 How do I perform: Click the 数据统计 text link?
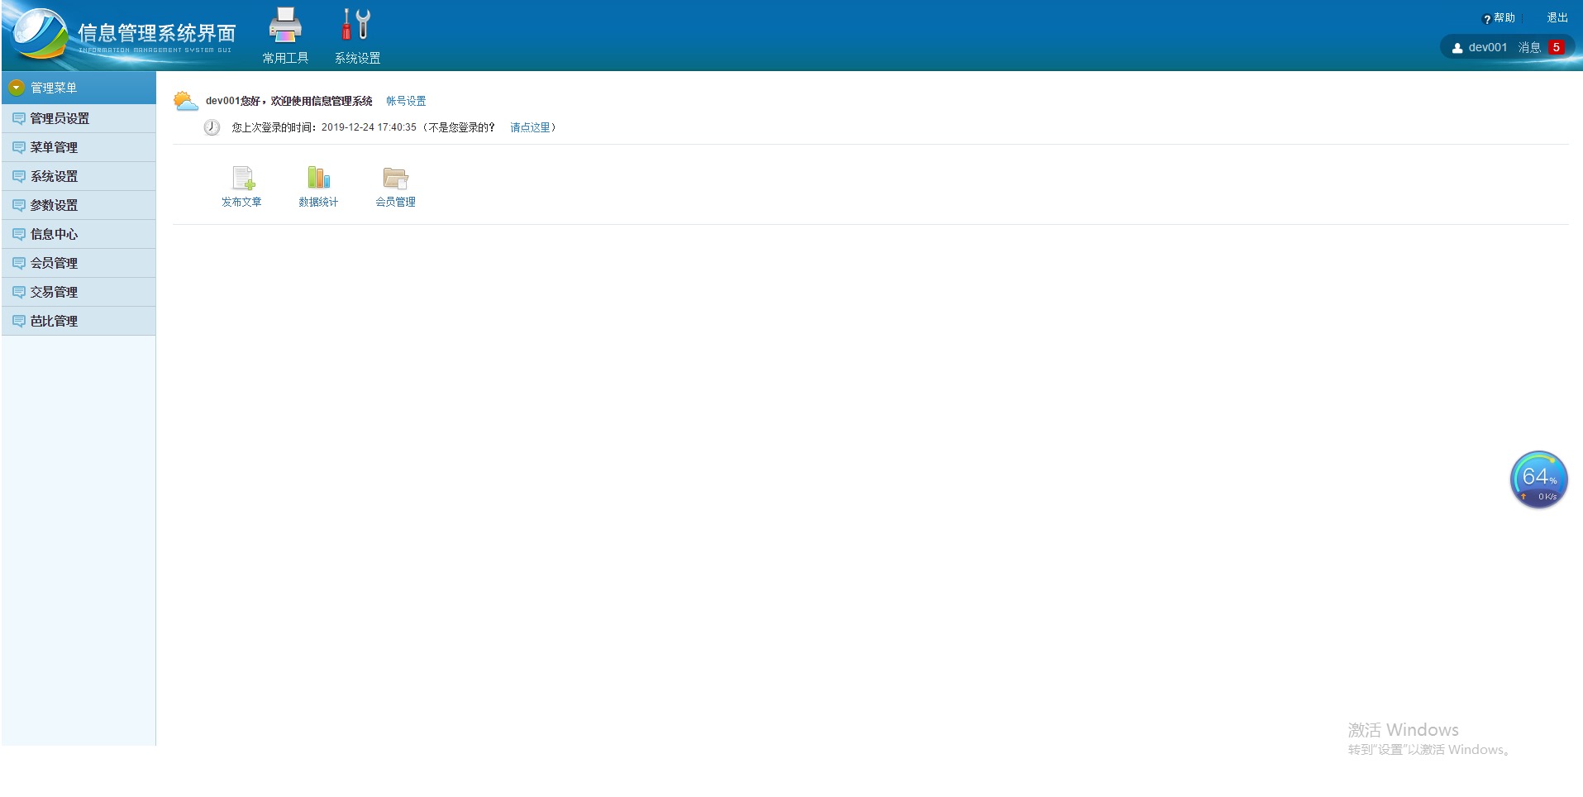coord(318,202)
